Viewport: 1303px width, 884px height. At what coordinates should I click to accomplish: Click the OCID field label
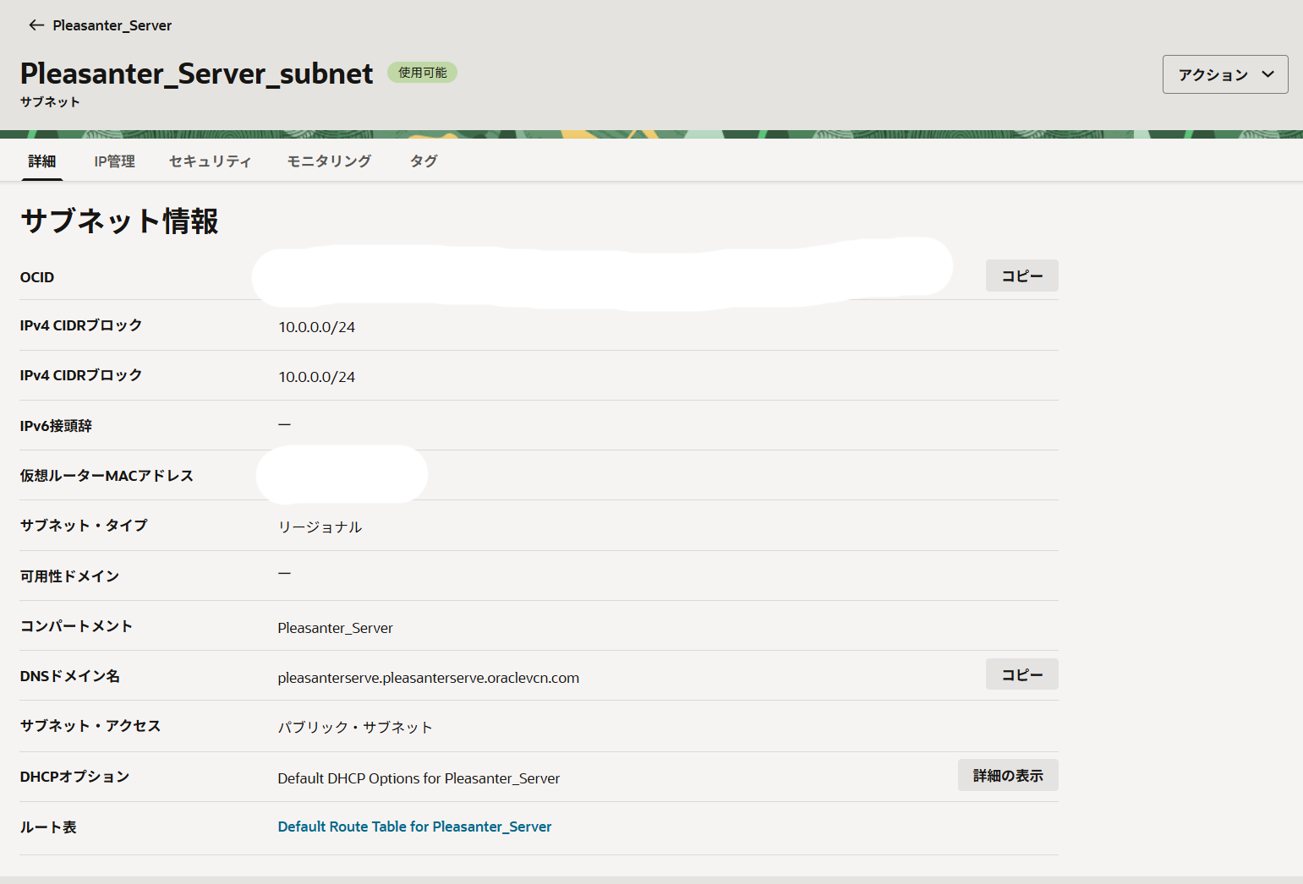click(37, 277)
